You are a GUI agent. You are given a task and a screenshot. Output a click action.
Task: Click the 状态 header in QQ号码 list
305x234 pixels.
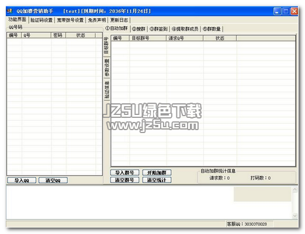(81, 35)
